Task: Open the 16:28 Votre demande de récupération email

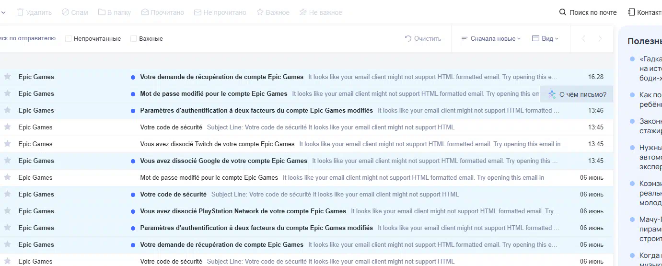Action: click(306, 77)
